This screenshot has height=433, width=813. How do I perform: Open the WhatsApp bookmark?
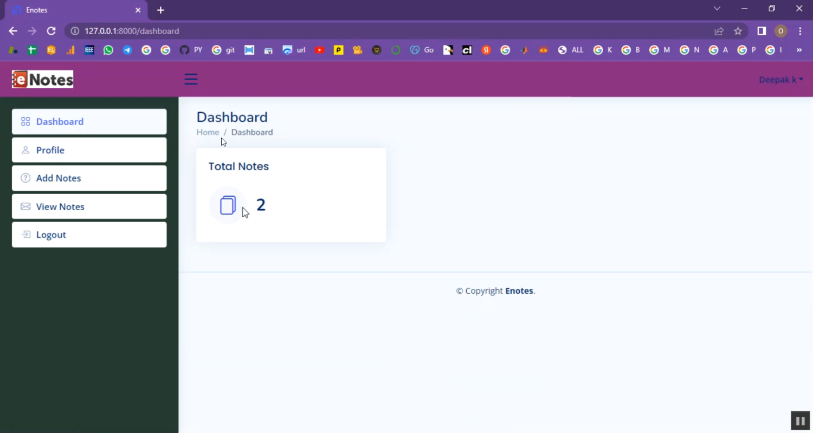point(108,50)
